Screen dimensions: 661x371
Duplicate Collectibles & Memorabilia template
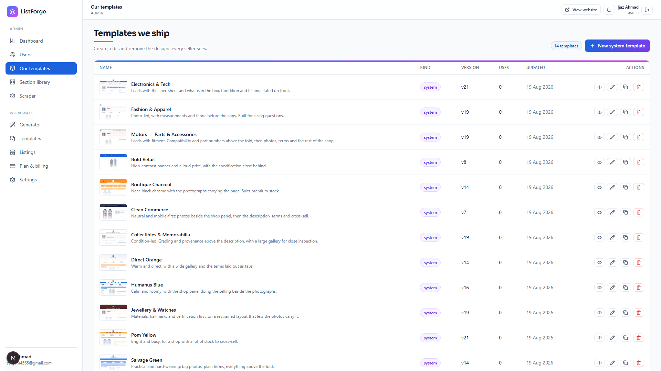click(x=626, y=237)
